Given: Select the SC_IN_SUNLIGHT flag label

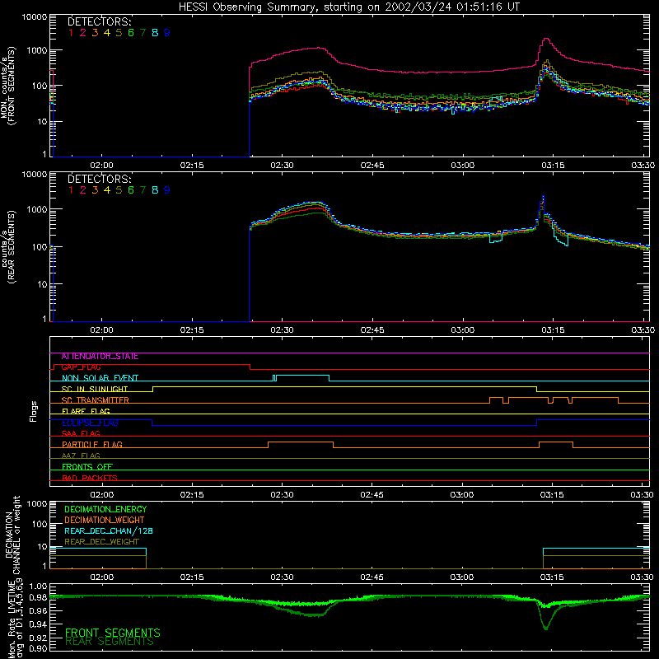Looking at the screenshot, I should (95, 389).
